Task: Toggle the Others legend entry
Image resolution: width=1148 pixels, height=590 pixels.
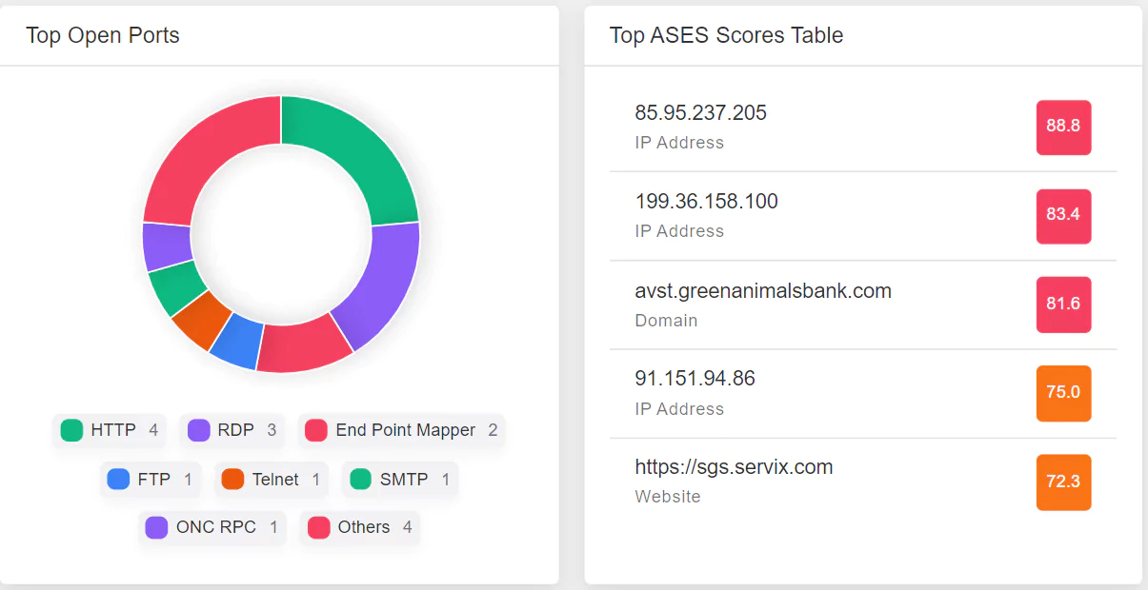Action: pyautogui.click(x=360, y=527)
